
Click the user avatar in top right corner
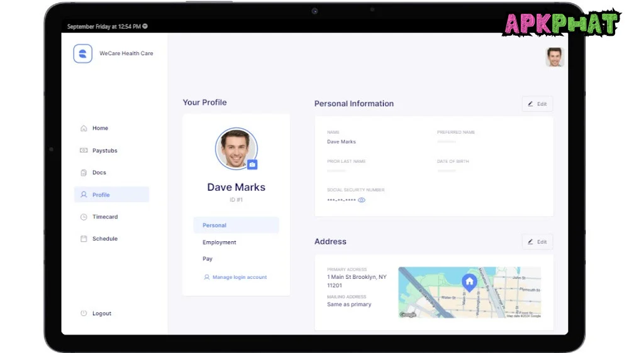coord(555,57)
